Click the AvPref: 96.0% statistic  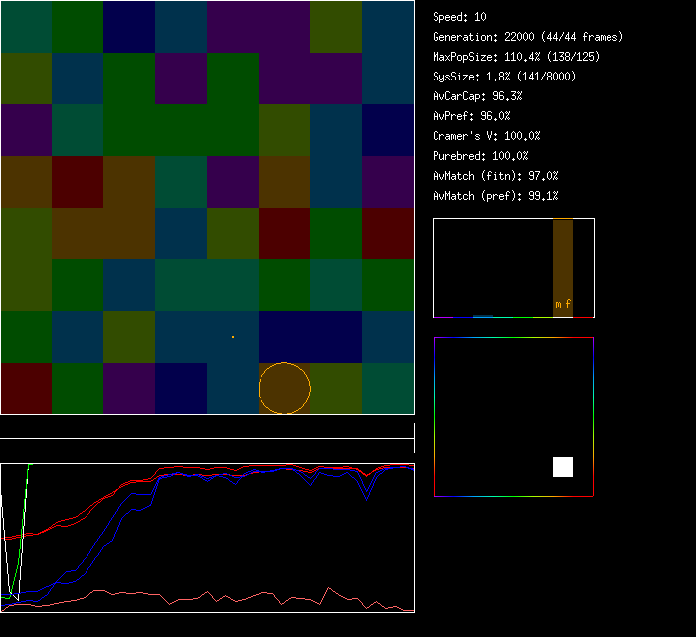coord(471,116)
